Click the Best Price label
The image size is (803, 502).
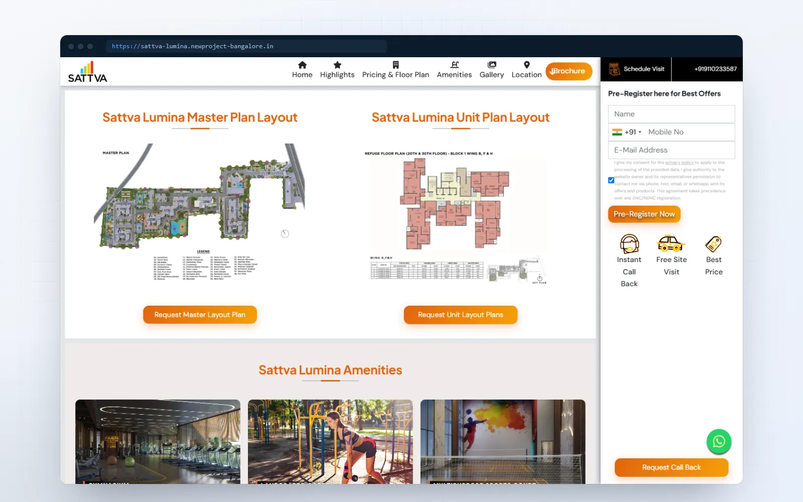(714, 266)
